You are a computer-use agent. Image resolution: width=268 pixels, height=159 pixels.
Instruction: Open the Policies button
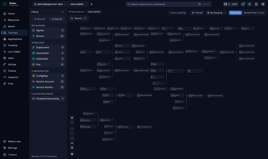tap(197, 13)
